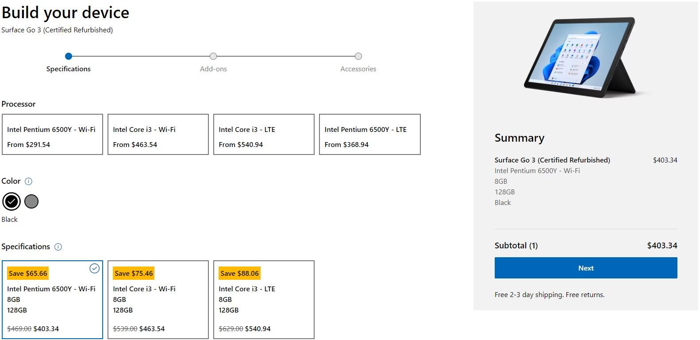The image size is (700, 340).
Task: Pick Intel Core i3 LTE processor from $540.94
Action: [264, 135]
